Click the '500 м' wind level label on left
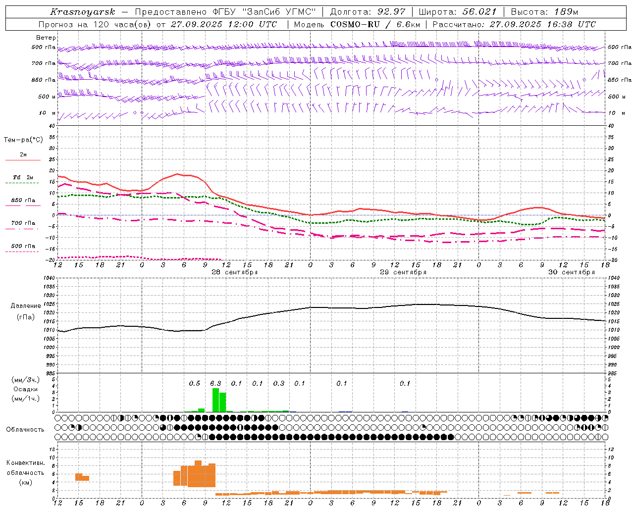Screen dimensions: 634x507 [x=47, y=97]
